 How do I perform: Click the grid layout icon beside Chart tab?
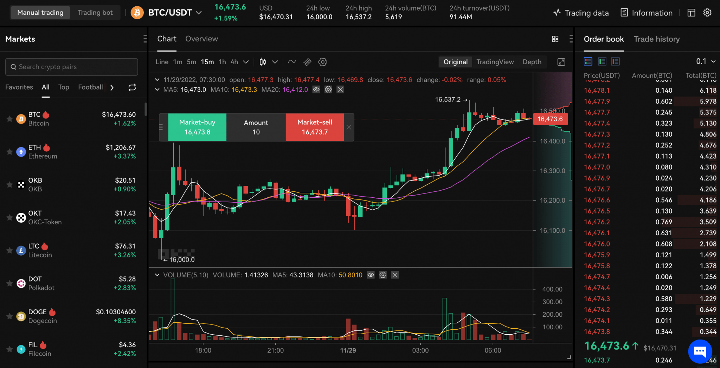click(555, 39)
